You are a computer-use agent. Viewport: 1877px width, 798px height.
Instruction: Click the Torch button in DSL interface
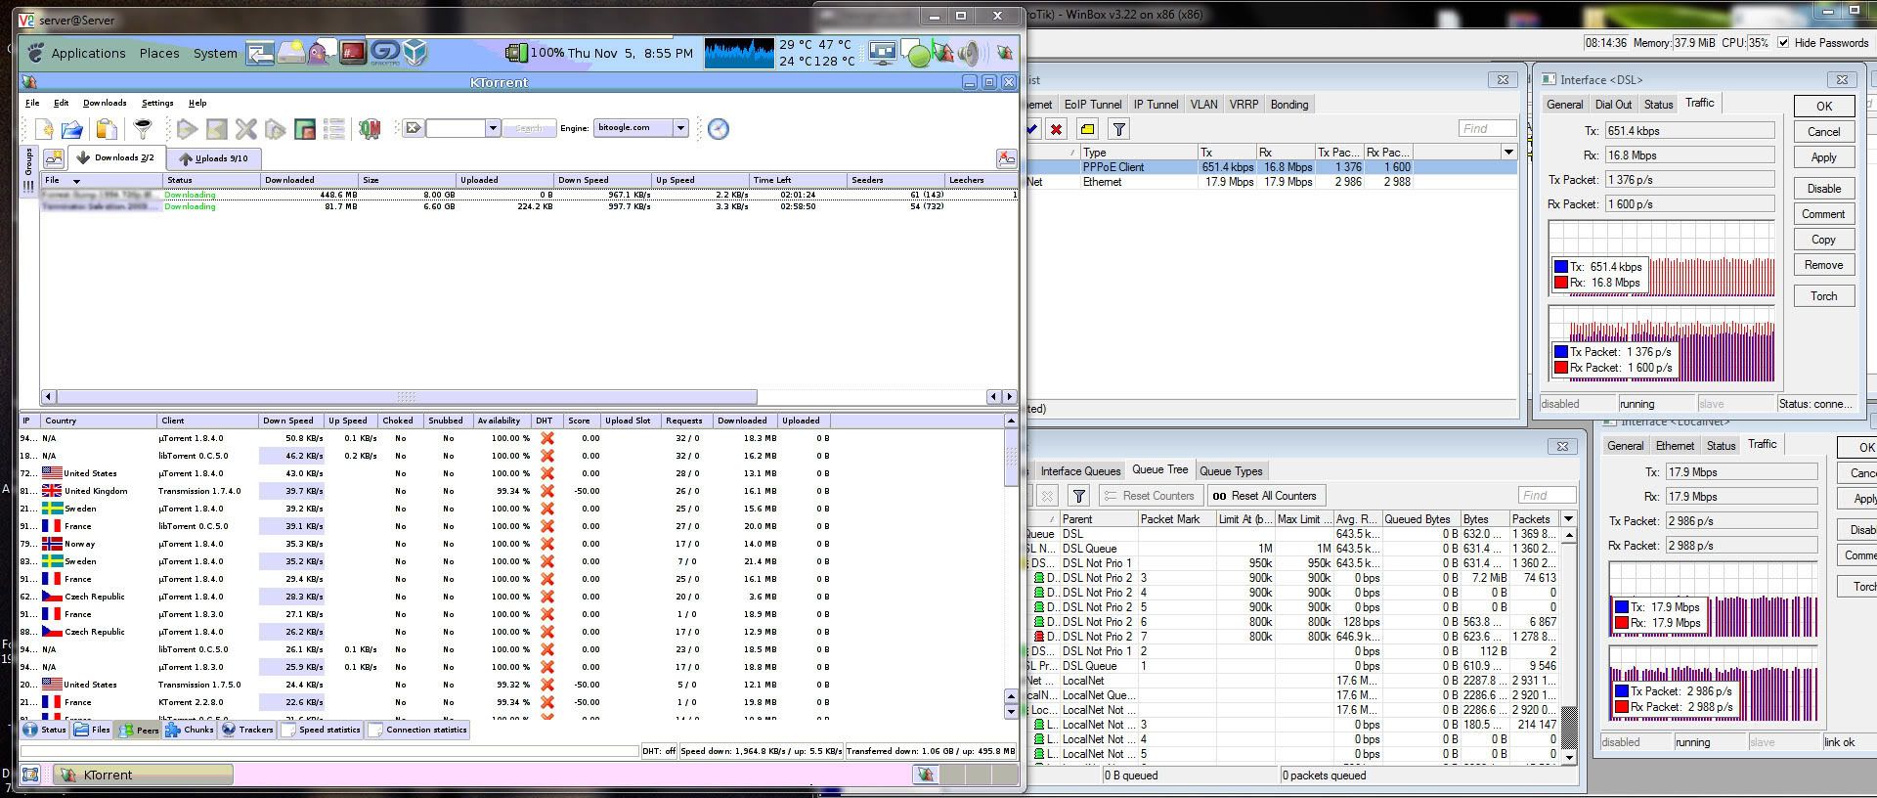pyautogui.click(x=1823, y=296)
